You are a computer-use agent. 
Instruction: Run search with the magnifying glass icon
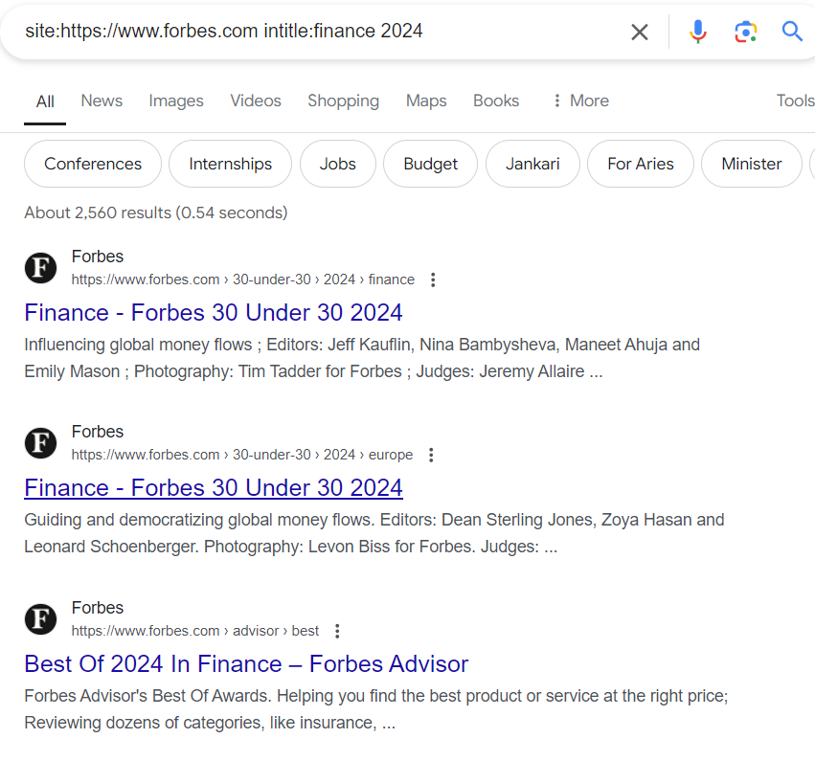pos(792,32)
